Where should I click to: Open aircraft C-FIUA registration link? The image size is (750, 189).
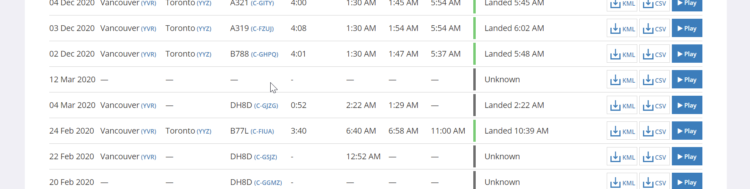tap(262, 132)
